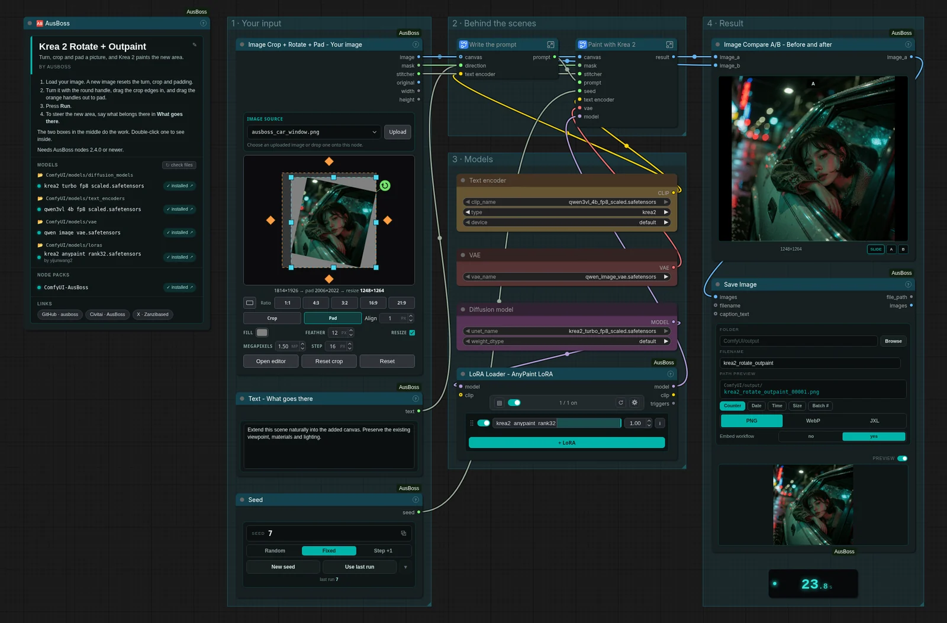Click the LoRA Loader settings gear icon
This screenshot has width=947, height=623.
(x=634, y=403)
